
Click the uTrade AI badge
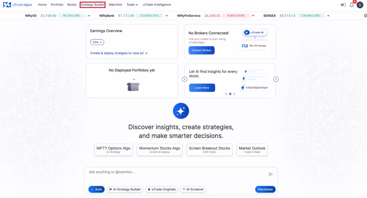[254, 33]
